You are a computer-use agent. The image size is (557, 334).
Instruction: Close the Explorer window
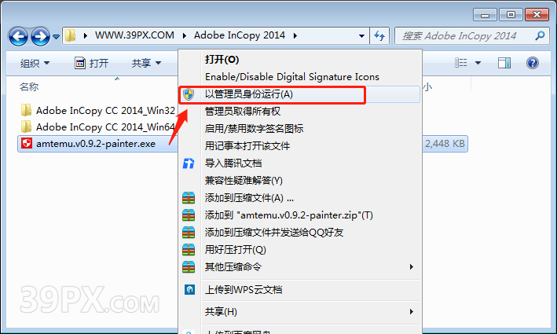537,15
